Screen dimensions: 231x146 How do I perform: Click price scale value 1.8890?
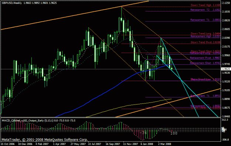[226, 99]
